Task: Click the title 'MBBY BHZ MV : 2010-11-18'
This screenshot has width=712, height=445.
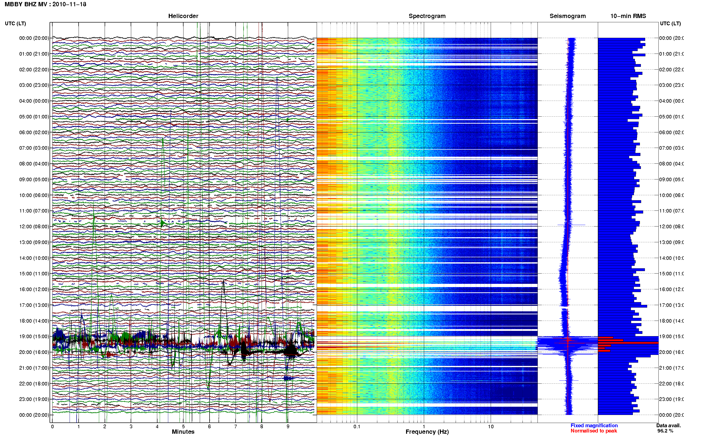Action: (x=45, y=5)
